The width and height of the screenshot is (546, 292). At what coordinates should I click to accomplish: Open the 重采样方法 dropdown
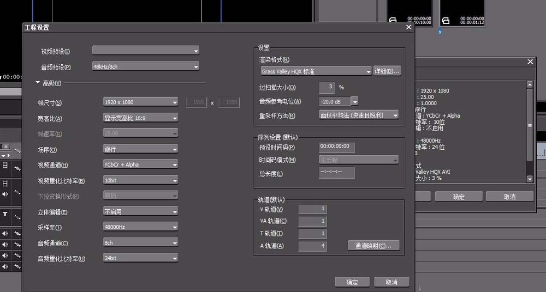(359, 115)
